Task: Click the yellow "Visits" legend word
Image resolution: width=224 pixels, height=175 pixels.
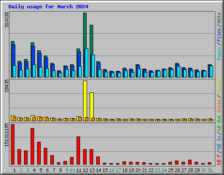Action: pyautogui.click(x=219, y=87)
